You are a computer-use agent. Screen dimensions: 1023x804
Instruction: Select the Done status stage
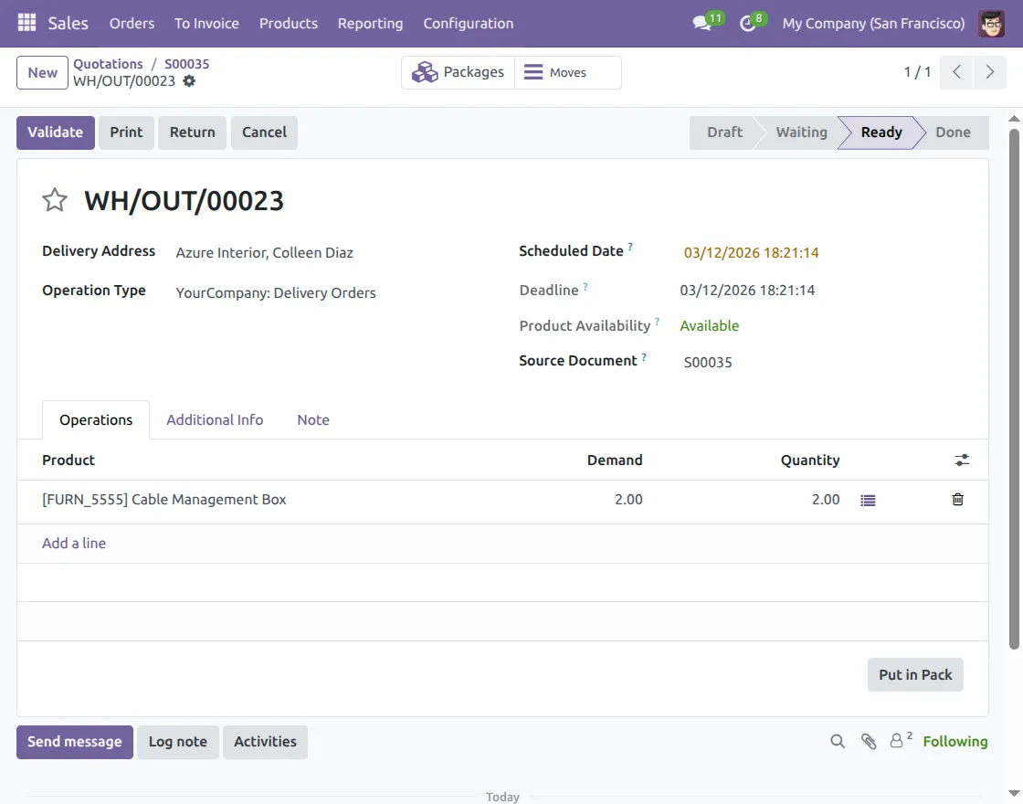pos(953,132)
